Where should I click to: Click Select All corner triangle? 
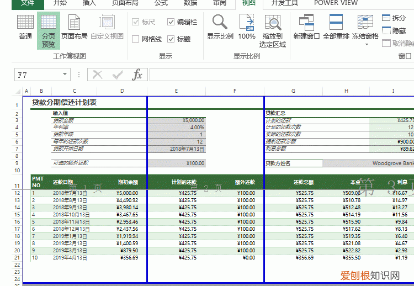point(18,91)
